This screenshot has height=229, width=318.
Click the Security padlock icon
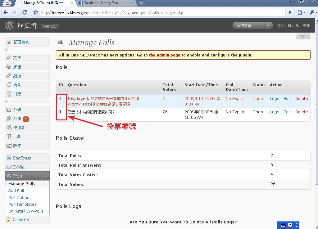tap(8, 220)
